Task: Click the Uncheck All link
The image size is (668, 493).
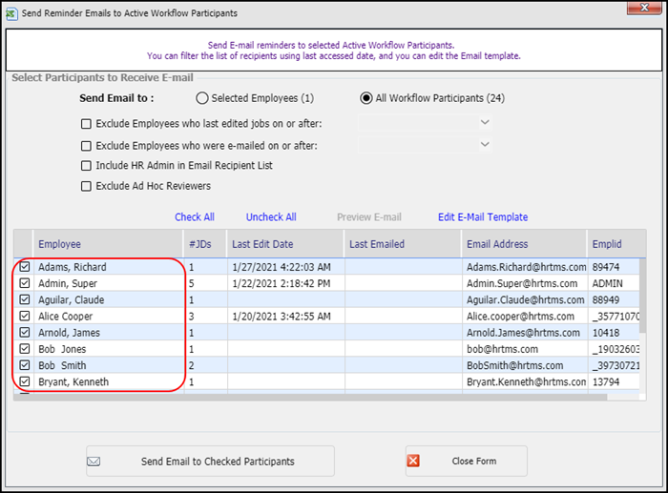Action: click(271, 217)
